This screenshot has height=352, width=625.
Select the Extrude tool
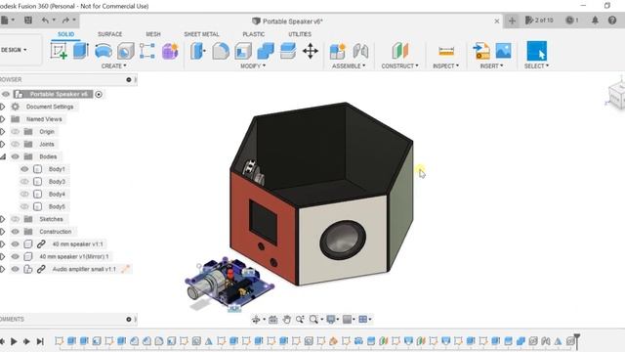[x=81, y=51]
